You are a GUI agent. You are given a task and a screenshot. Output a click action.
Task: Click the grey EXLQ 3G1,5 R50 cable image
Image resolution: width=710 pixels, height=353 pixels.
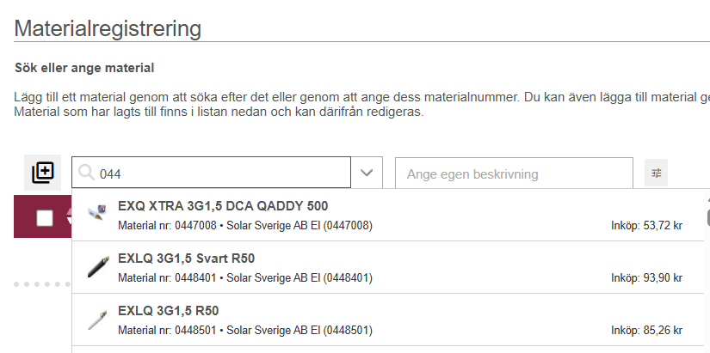coord(98,320)
